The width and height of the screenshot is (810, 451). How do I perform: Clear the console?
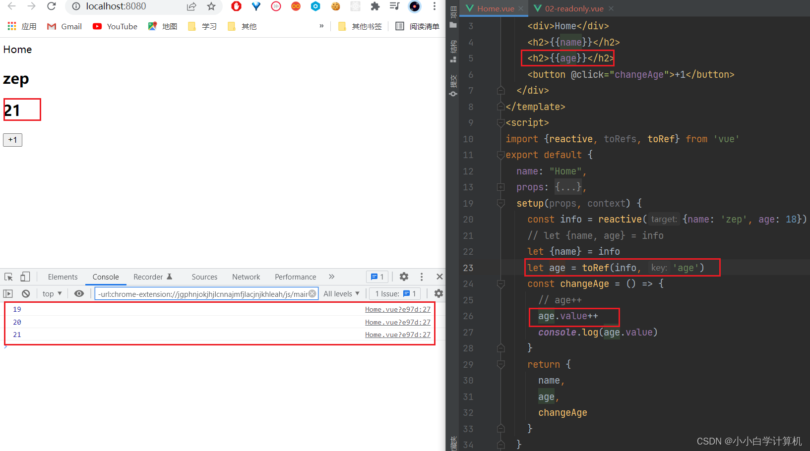[x=26, y=293]
